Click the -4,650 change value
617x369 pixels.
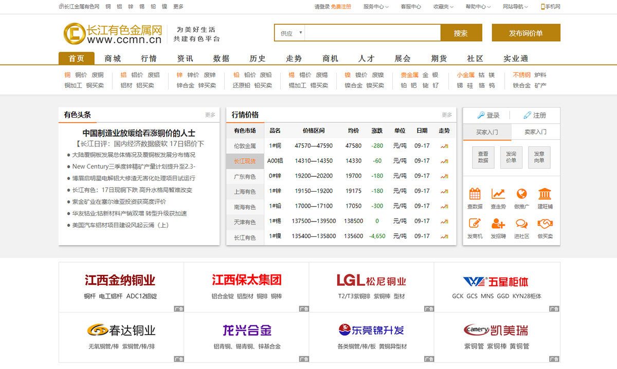pos(377,236)
